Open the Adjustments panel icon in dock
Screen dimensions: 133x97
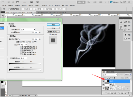pyautogui.click(x=125, y=35)
